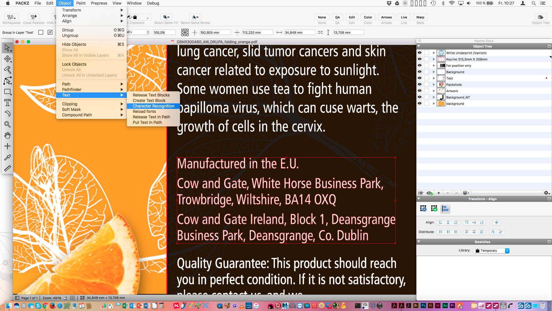Click the stroke none swatch
The width and height of the screenshot is (552, 311).
(x=50, y=33)
